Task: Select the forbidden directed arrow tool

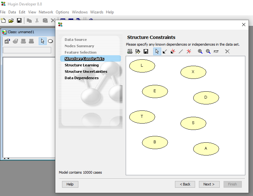Action: (173, 51)
